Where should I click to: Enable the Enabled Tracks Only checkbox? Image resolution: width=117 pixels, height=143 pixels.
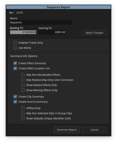point(15,43)
